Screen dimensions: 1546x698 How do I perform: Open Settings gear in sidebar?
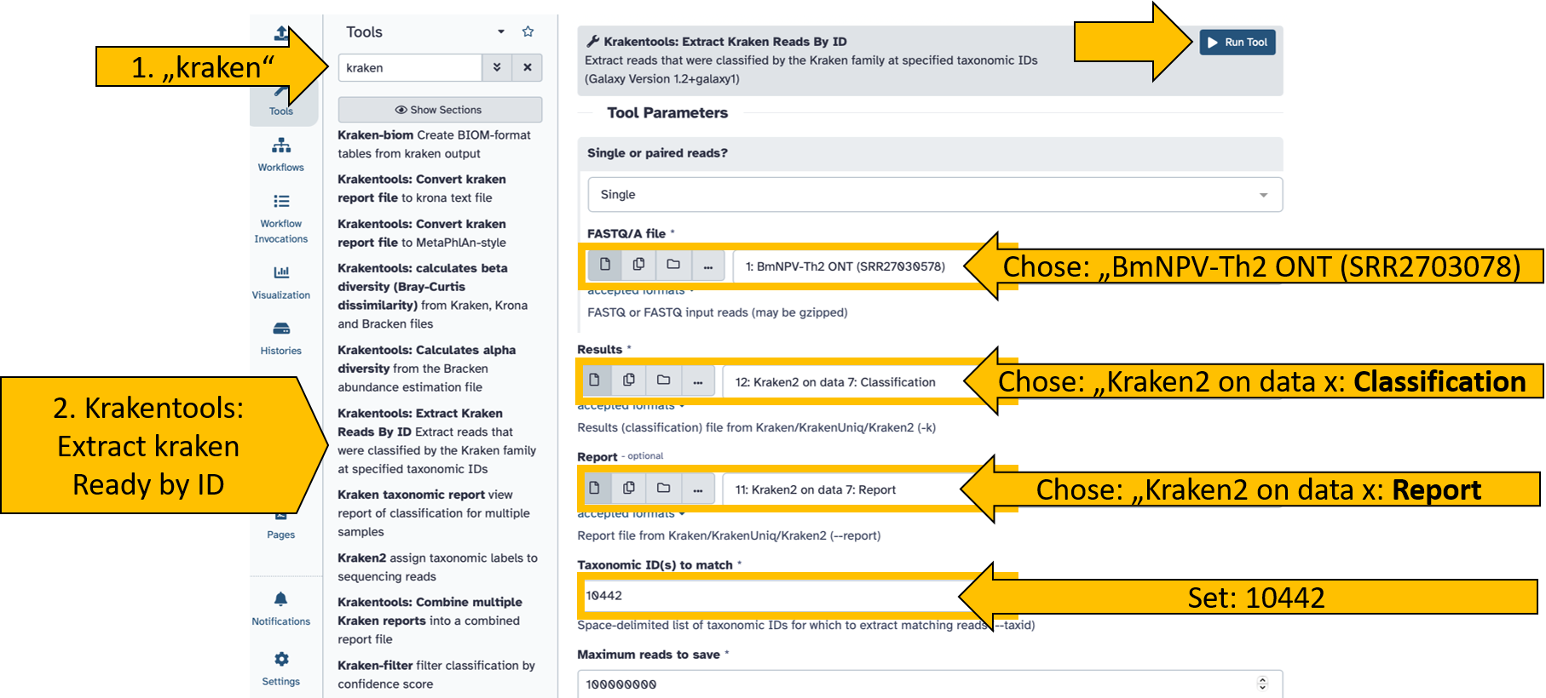[x=281, y=668]
